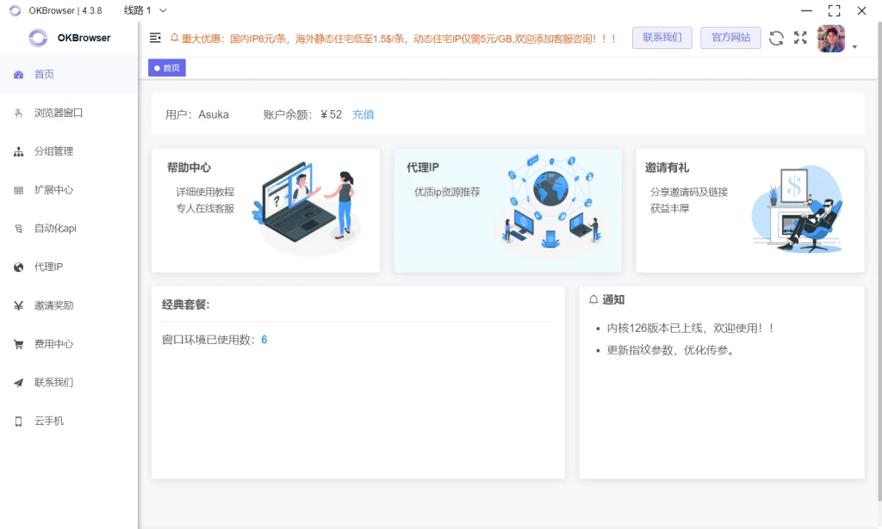The image size is (882, 529).
Task: Click the 官方网站 button
Action: click(x=730, y=38)
